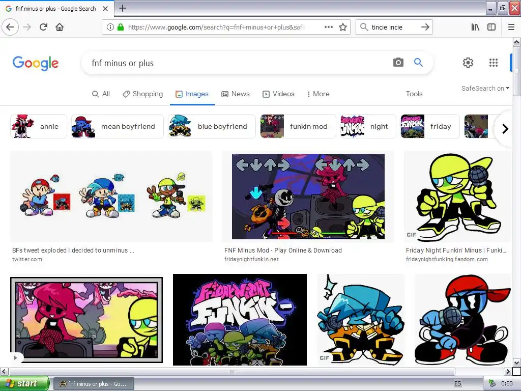Close the fnf minus or plus tab

click(105, 9)
